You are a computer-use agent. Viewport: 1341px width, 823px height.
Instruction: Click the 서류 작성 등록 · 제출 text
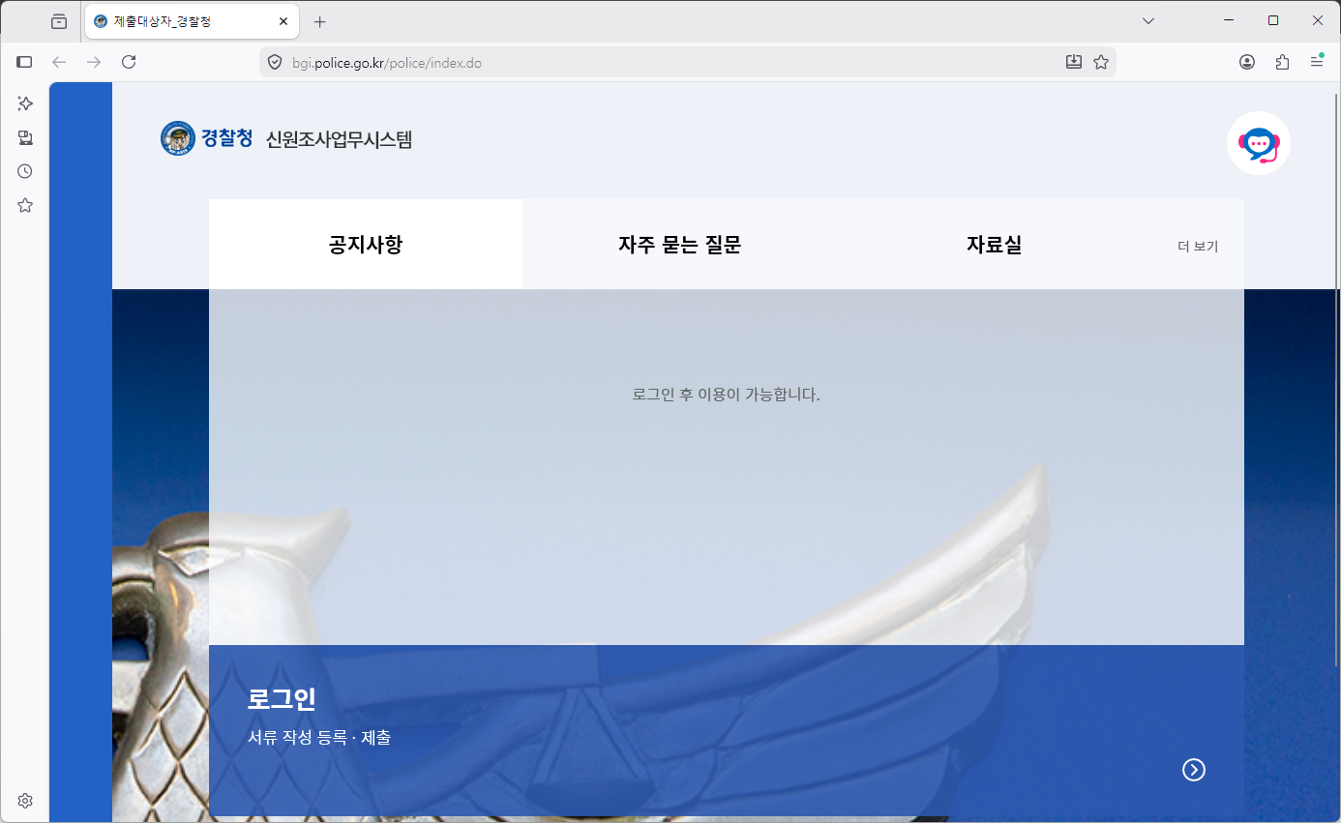319,738
